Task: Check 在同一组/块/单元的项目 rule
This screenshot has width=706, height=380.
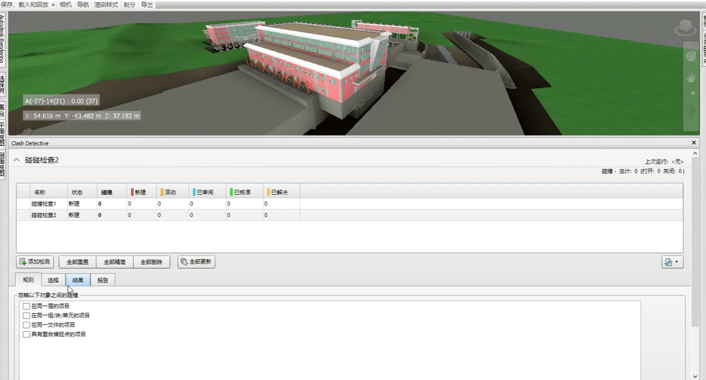Action: [26, 315]
